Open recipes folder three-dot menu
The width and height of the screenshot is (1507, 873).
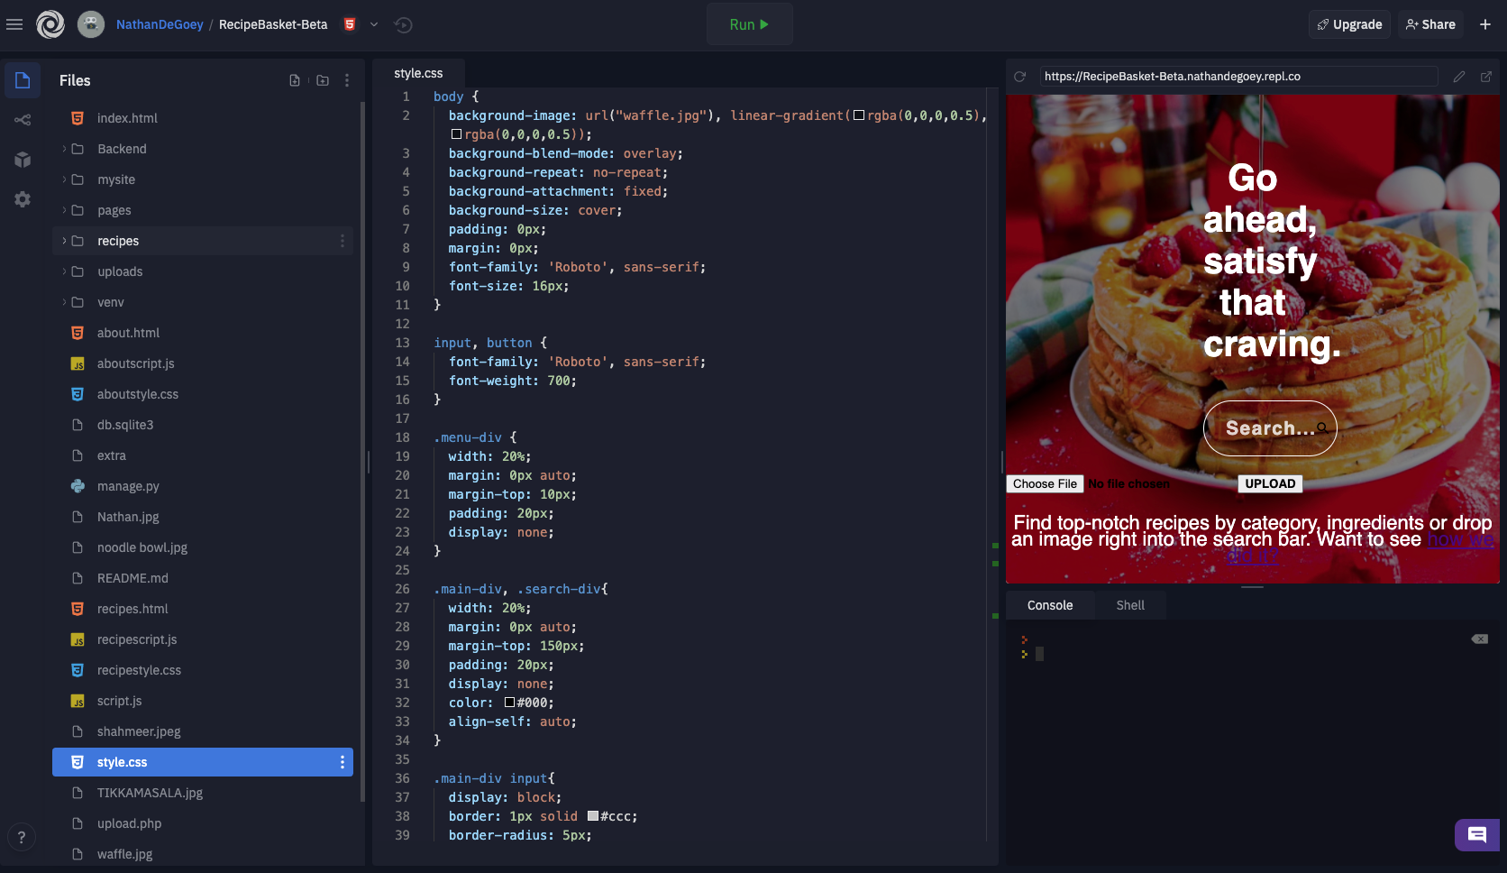click(x=342, y=241)
